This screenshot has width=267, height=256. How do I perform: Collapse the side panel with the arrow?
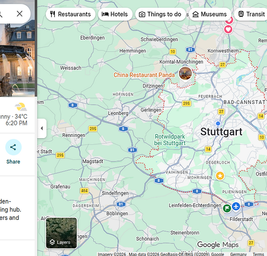[x=42, y=128]
